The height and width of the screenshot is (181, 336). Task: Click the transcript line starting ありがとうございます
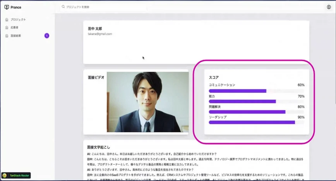[x=141, y=170]
